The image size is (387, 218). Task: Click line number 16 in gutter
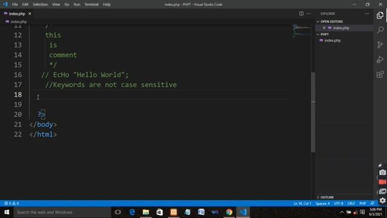coord(18,75)
